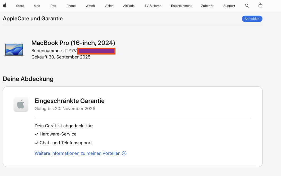
Task: Open the Watch menu
Action: click(90, 6)
